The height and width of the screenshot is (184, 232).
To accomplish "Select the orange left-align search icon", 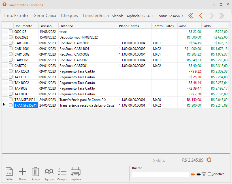I will (x=193, y=174).
